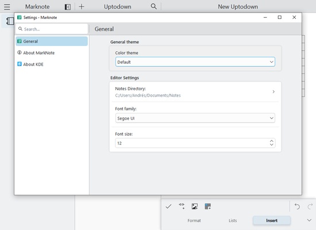Focus the settings Search field

[x=52, y=29]
